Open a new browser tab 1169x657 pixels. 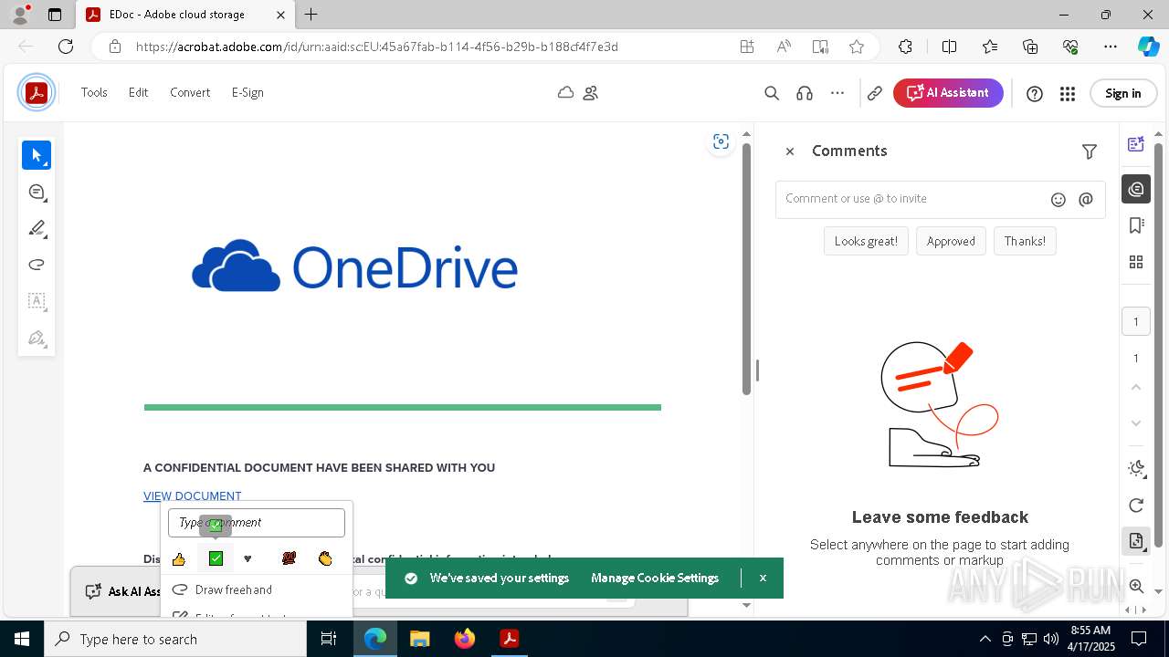(x=311, y=15)
